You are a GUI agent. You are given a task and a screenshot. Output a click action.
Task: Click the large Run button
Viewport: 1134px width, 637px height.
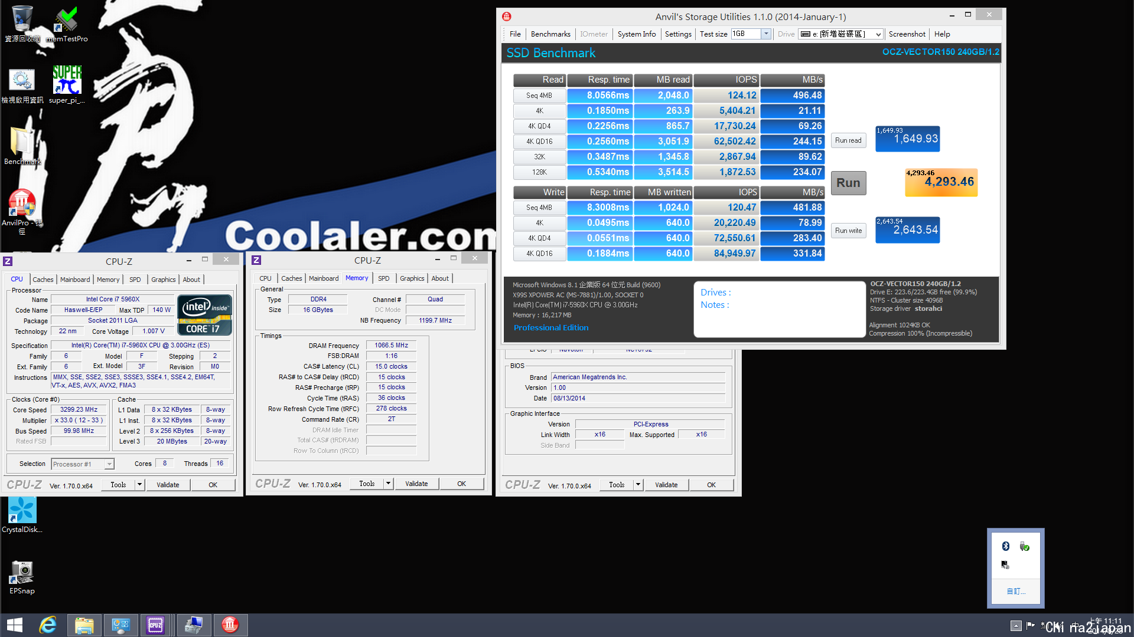848,183
